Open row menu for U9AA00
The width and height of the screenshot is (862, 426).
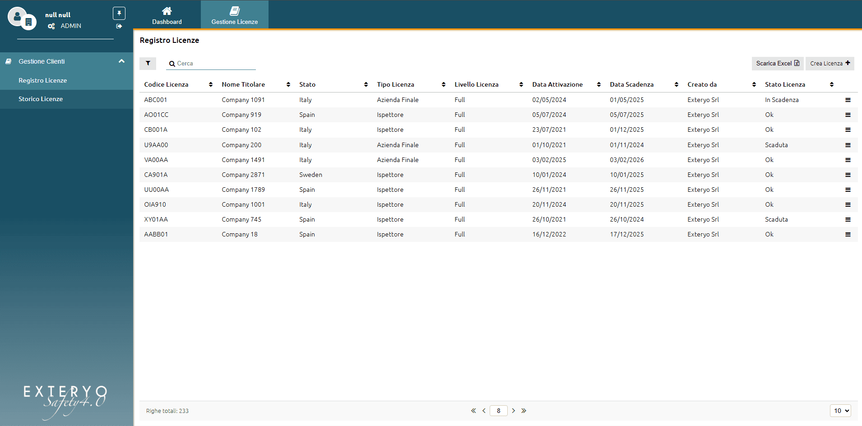click(848, 145)
